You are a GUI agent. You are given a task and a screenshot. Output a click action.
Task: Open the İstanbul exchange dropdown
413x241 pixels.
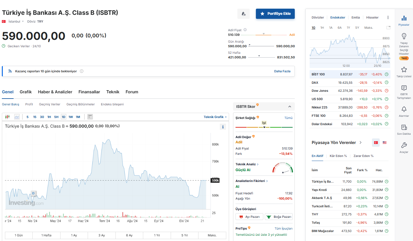(16, 21)
